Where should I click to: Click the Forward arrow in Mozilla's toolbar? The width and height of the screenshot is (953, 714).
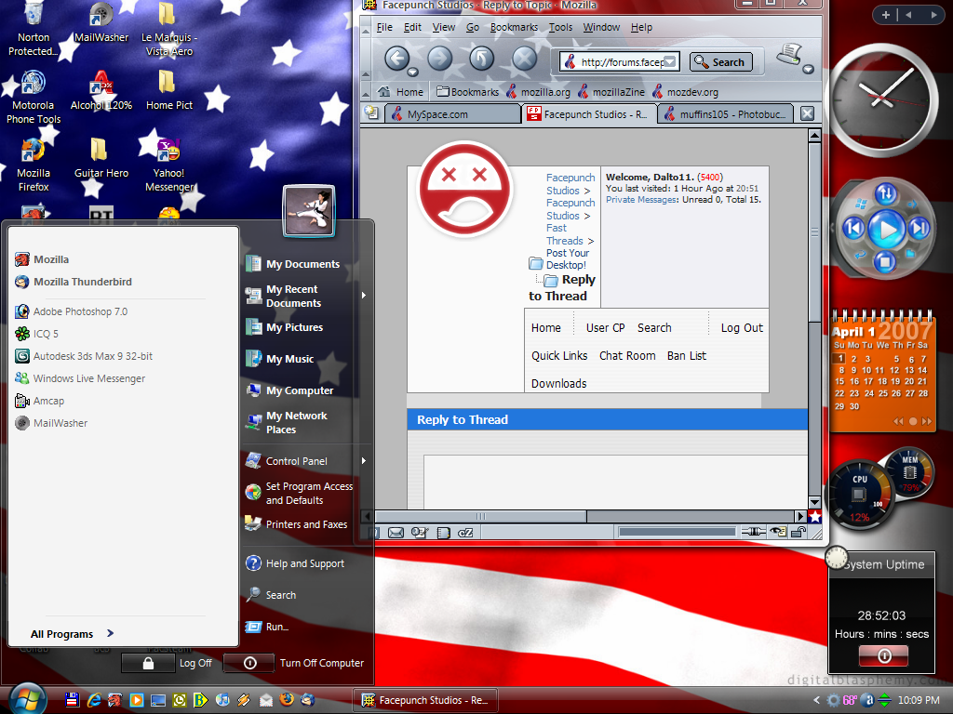pyautogui.click(x=439, y=59)
